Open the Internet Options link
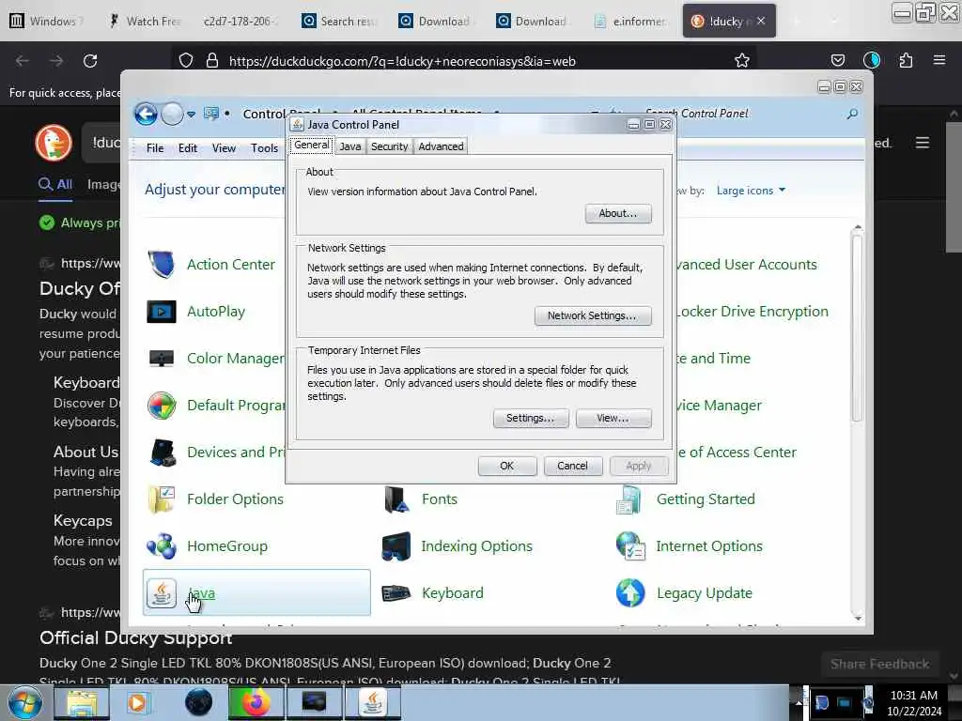The image size is (962, 721). click(x=709, y=545)
